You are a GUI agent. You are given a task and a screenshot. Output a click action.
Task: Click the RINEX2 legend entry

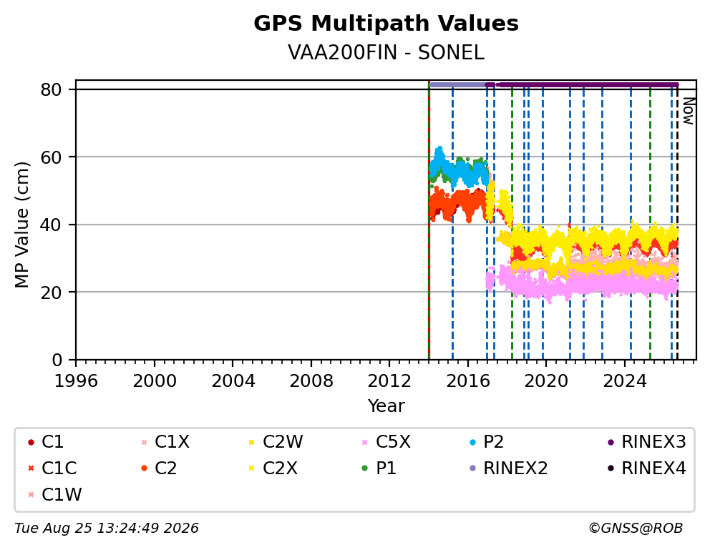point(509,468)
